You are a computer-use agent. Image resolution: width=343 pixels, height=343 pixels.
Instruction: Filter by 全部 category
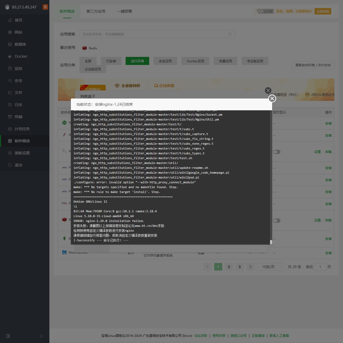[88, 61]
